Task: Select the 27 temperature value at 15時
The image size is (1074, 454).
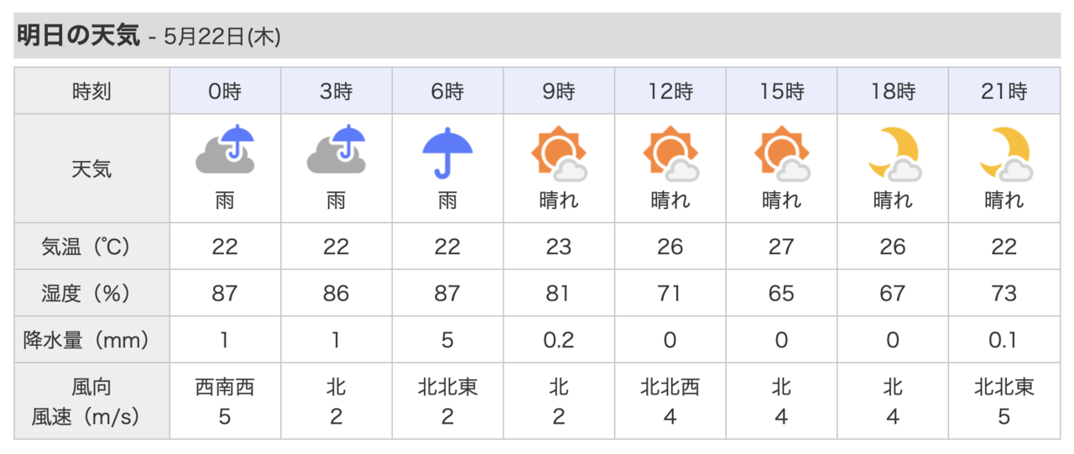Action: tap(781, 247)
